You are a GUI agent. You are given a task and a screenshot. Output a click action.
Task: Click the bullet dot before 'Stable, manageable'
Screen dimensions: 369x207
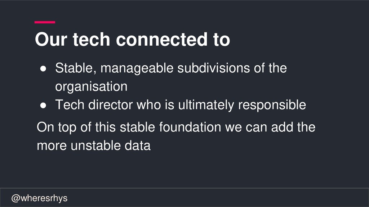click(43, 69)
